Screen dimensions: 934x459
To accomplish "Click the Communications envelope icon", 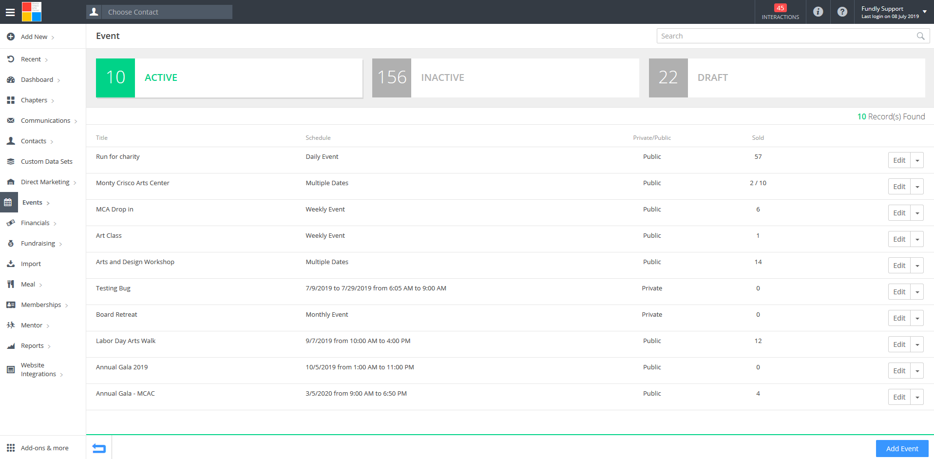I will coord(11,120).
